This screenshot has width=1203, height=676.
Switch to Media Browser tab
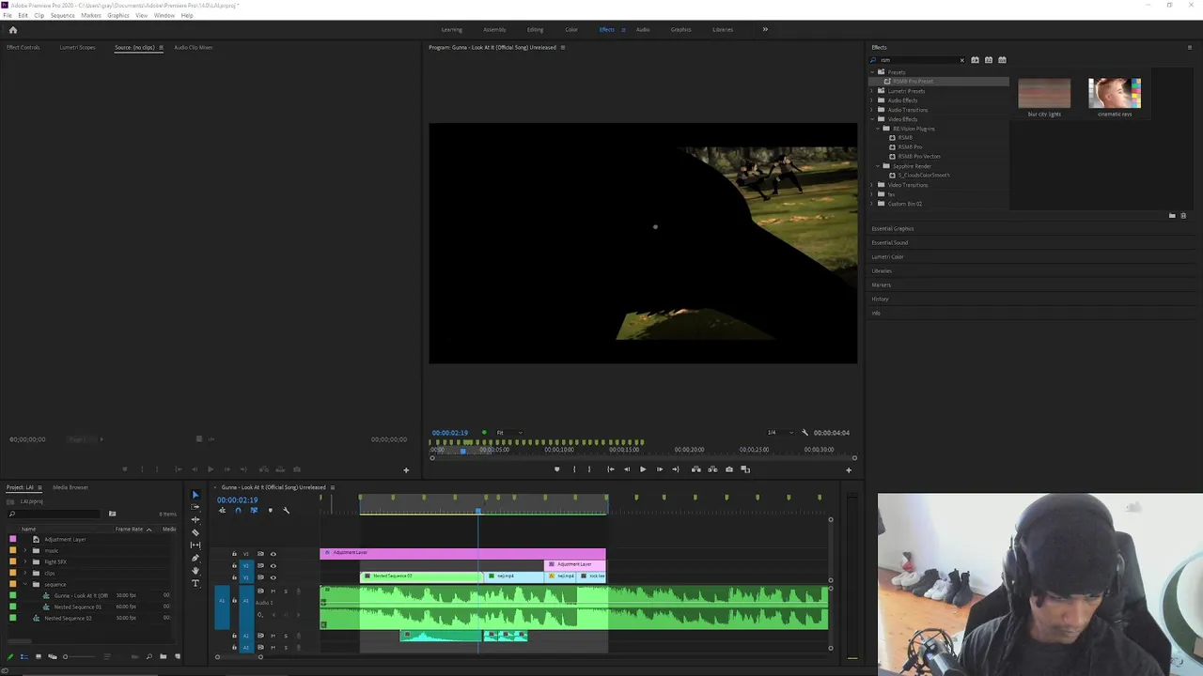pos(70,487)
